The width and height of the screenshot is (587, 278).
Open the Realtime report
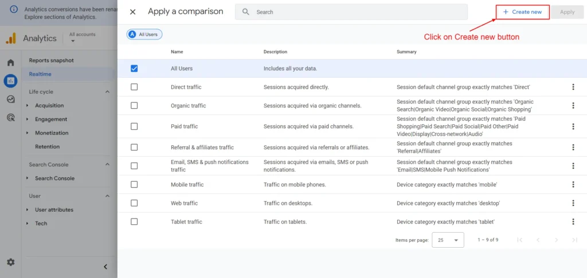click(x=40, y=74)
